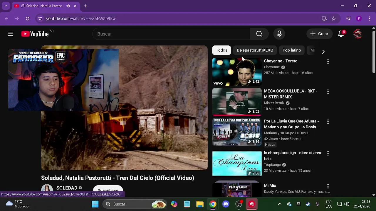
Task: Open OBS Studio from the taskbar
Action: (x=239, y=204)
